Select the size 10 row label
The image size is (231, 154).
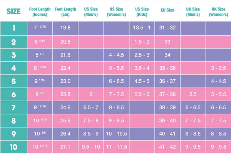point(13,147)
